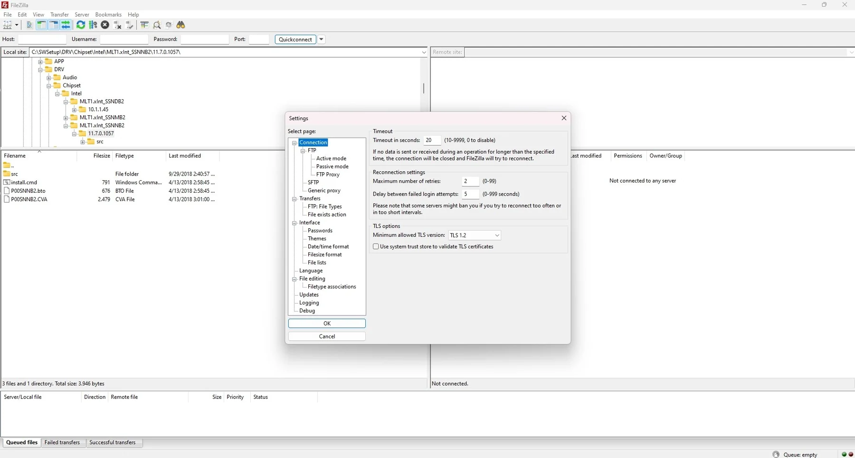Cancel current operation icon
Screen dimensions: 855x458
(x=105, y=25)
